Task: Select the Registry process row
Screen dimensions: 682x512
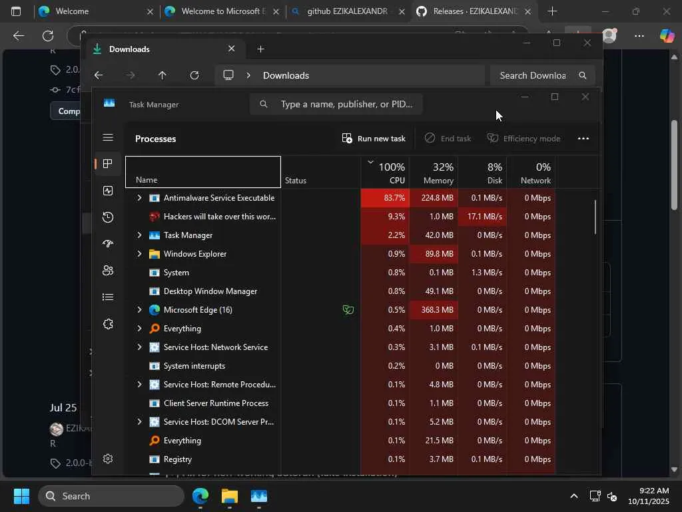Action: tap(340, 459)
